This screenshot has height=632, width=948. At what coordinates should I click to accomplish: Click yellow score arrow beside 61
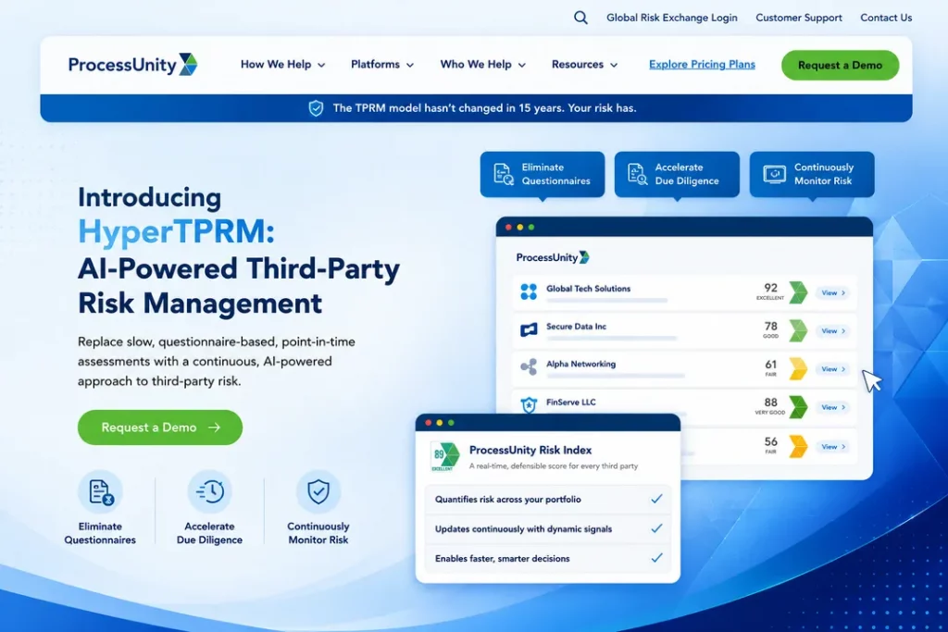798,368
